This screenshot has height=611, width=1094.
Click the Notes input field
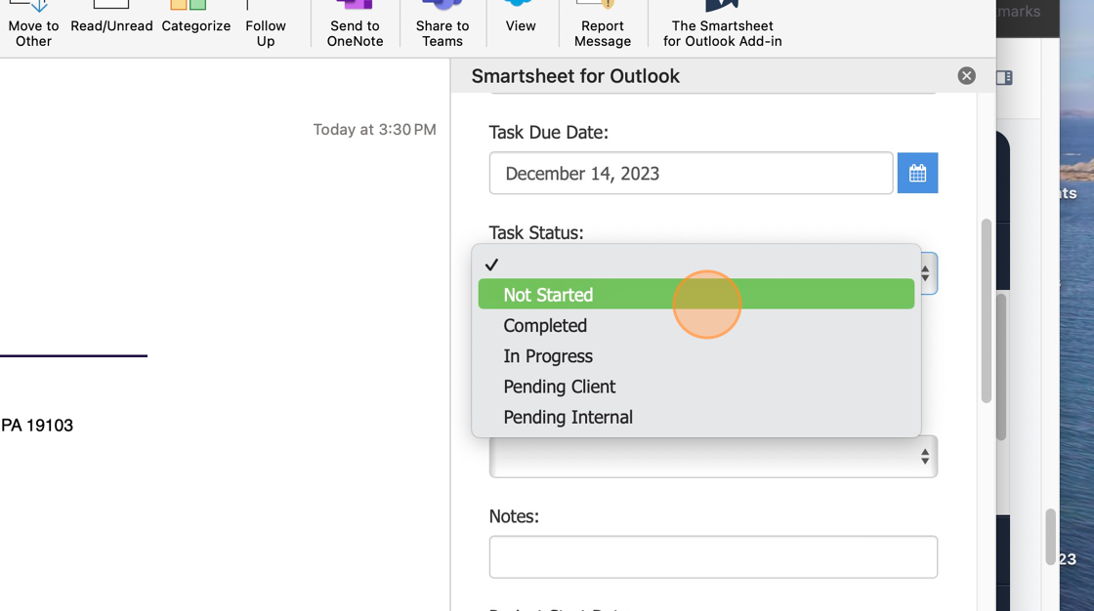point(713,556)
